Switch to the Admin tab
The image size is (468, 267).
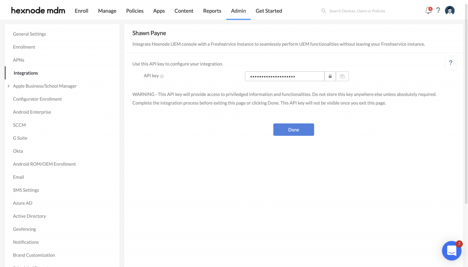[239, 11]
